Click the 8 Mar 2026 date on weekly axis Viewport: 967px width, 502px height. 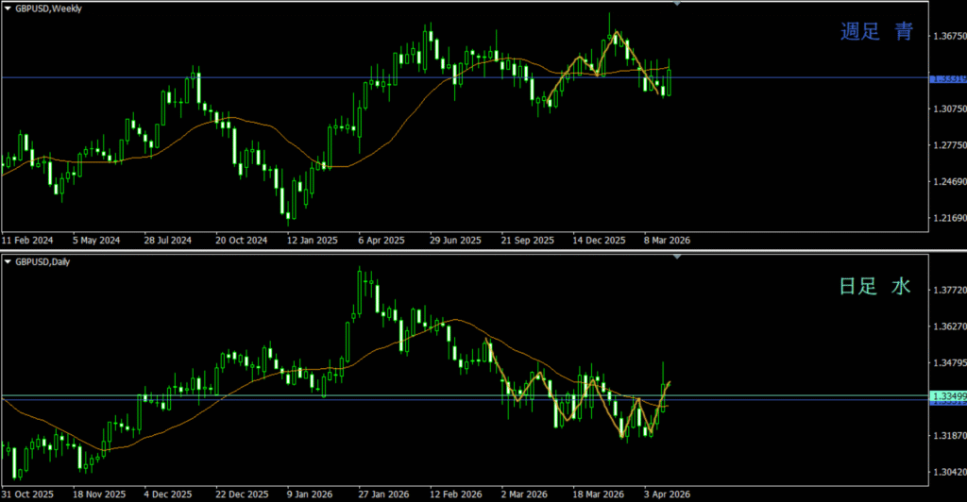click(667, 241)
